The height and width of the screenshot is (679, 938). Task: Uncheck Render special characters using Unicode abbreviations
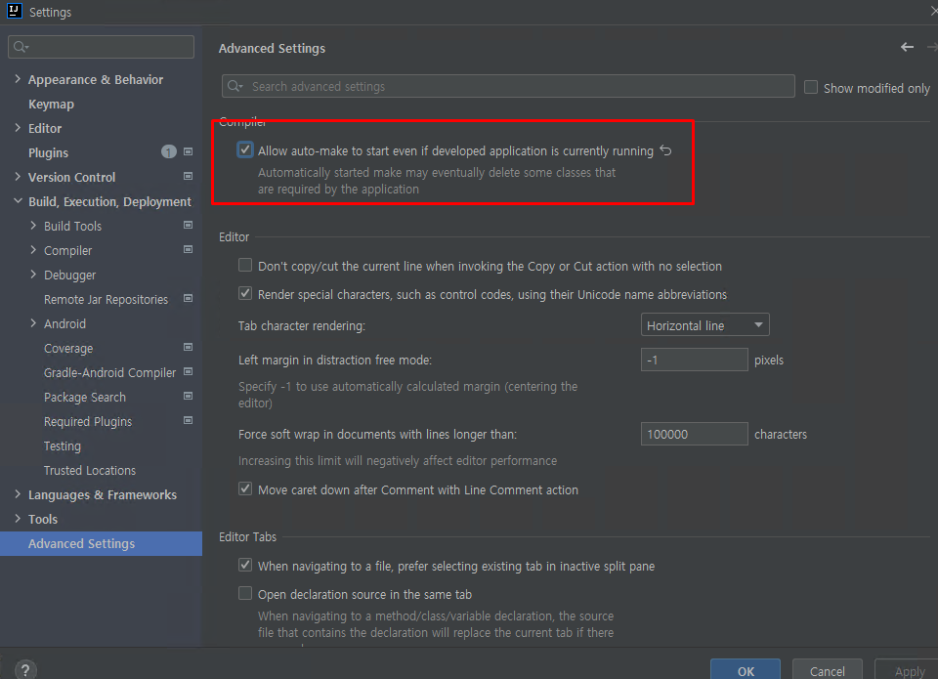(244, 294)
